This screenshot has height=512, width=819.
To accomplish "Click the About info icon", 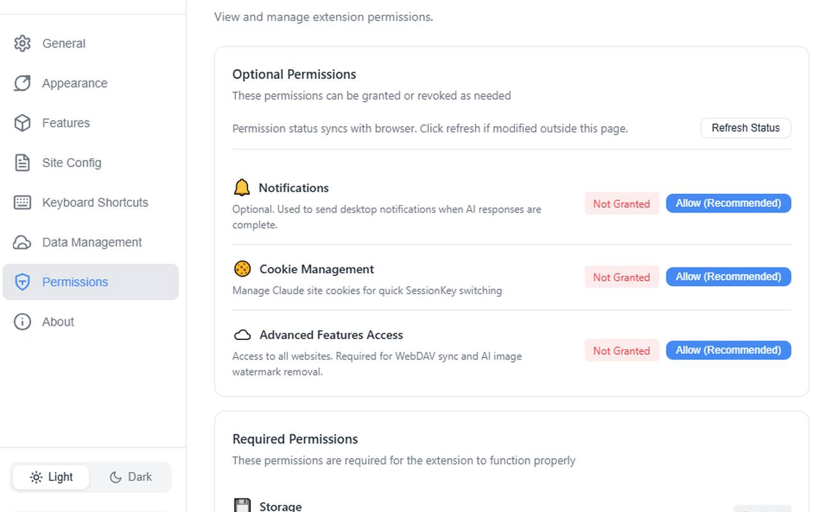I will tap(22, 322).
